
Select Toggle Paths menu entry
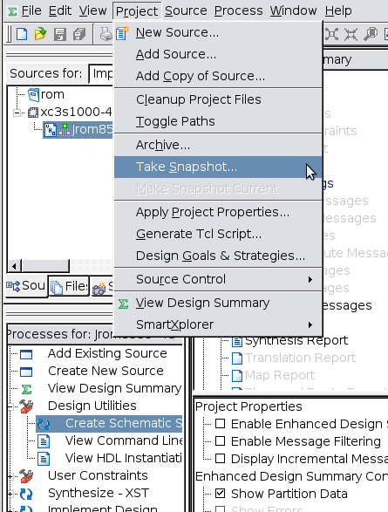218,122
